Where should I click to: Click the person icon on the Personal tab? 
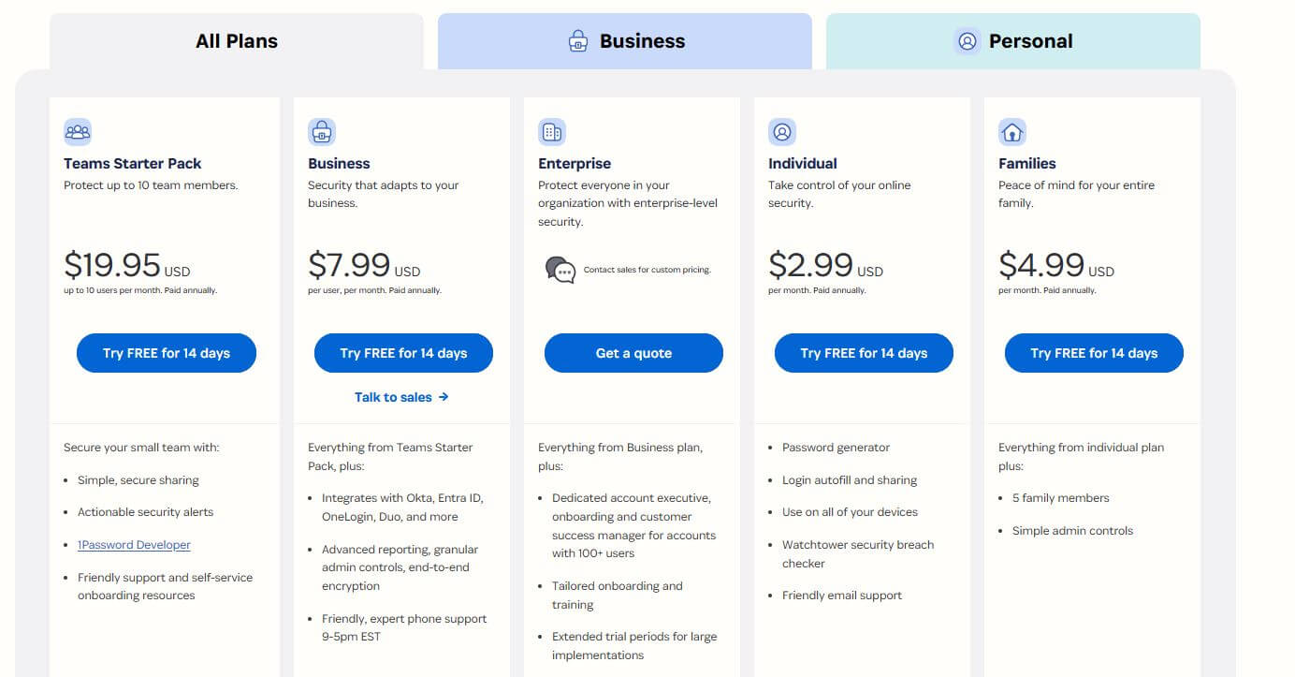click(966, 41)
